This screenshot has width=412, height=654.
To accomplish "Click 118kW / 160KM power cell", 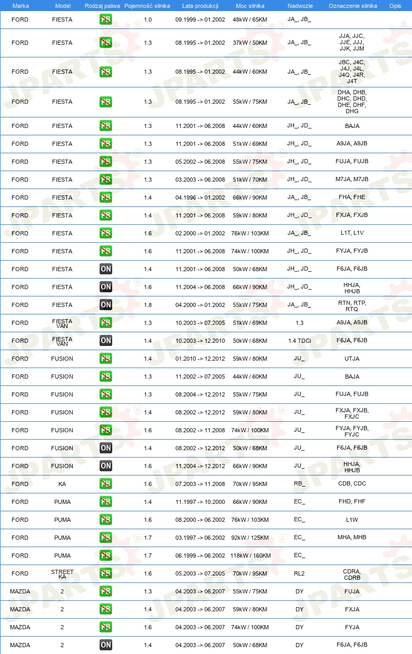I will tap(250, 556).
